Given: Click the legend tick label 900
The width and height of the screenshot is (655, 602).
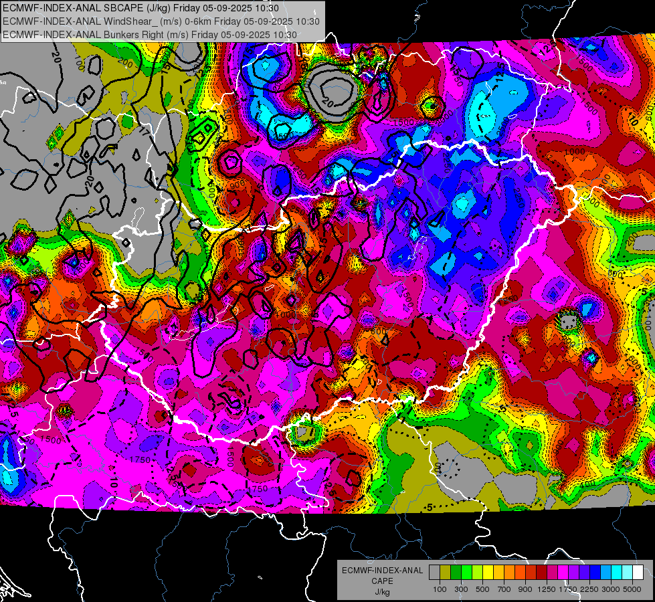Looking at the screenshot, I should pyautogui.click(x=525, y=589).
